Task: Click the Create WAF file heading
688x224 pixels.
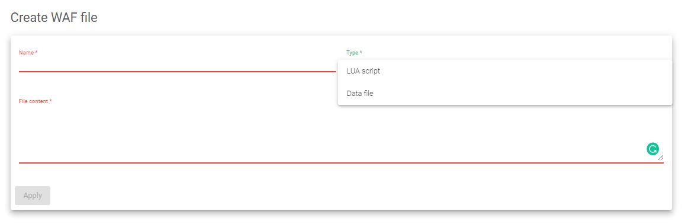Action: point(54,18)
